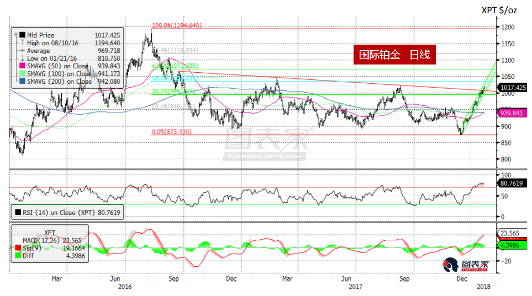Viewport: 532px width, 296px height.
Task: Click the Average line marker icon
Action: (x=22, y=51)
